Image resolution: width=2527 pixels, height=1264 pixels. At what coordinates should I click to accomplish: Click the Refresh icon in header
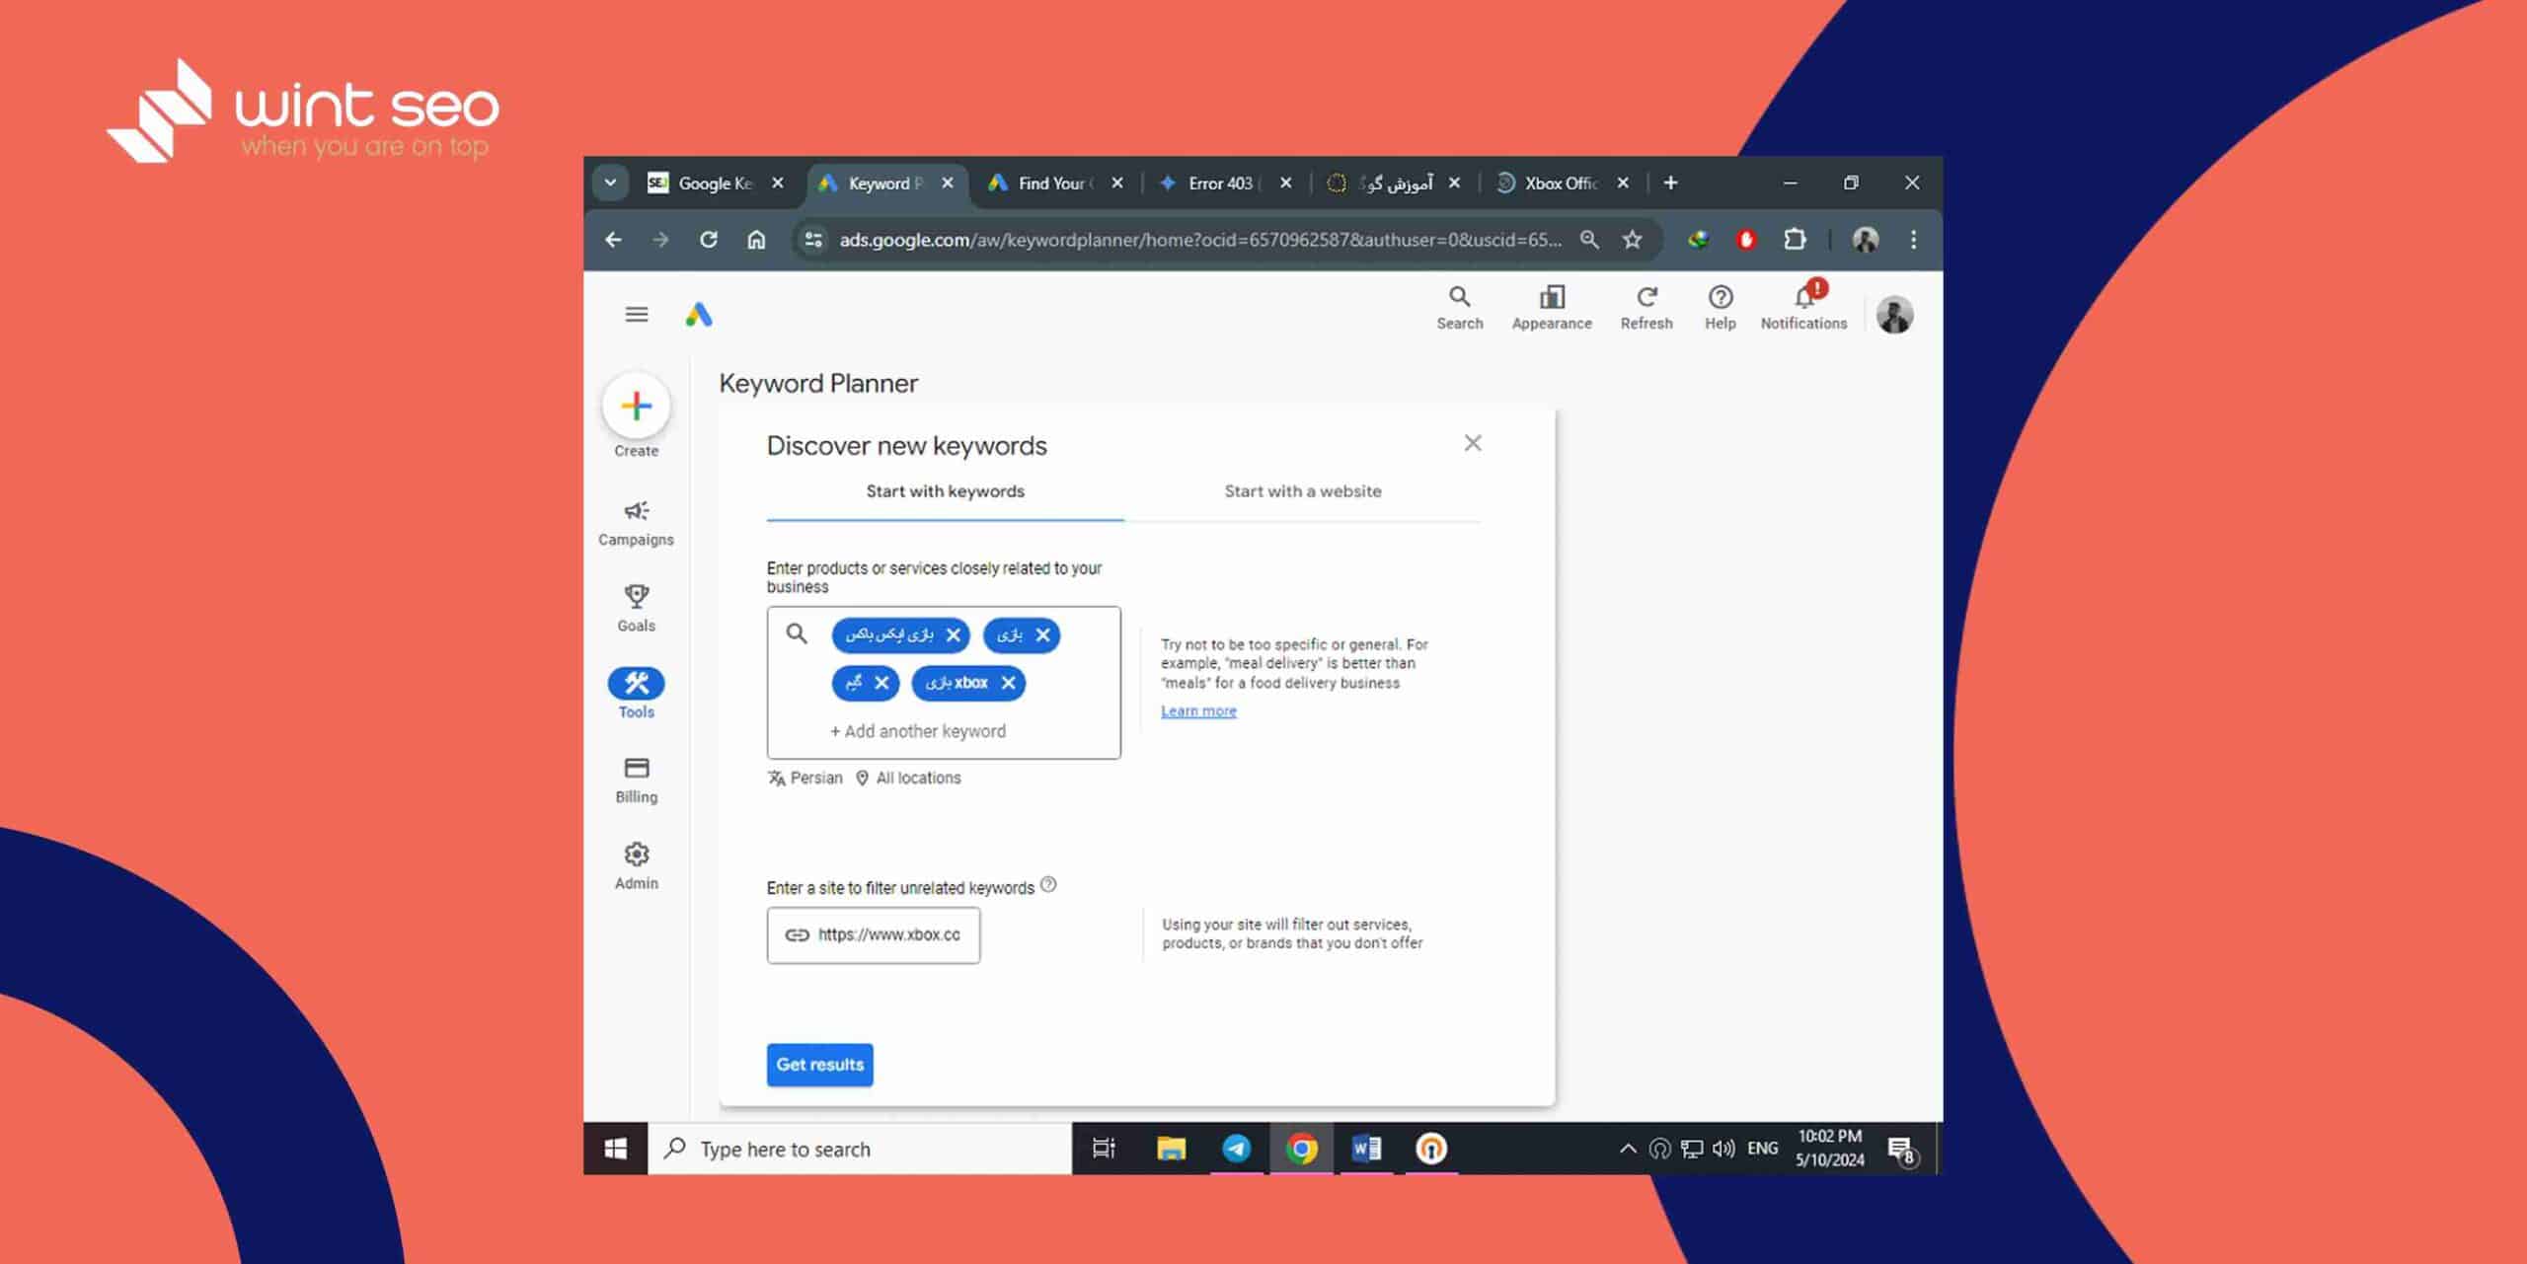[1646, 308]
